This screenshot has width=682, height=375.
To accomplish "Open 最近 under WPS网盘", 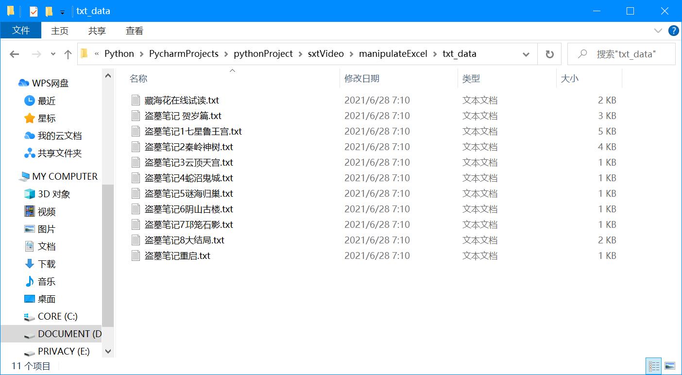I will (x=47, y=101).
